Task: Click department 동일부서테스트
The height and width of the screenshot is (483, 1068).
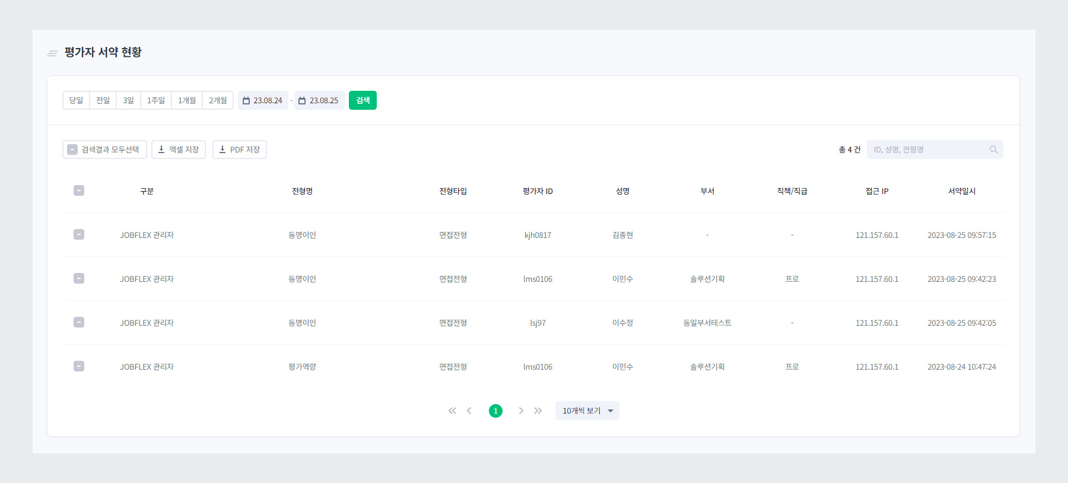Action: (707, 323)
